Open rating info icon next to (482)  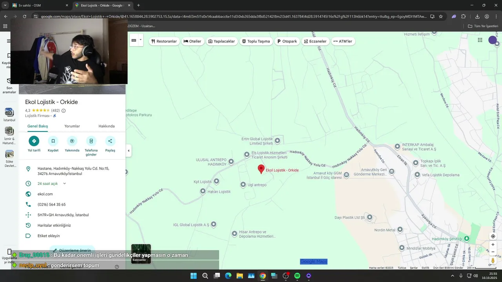tap(64, 110)
